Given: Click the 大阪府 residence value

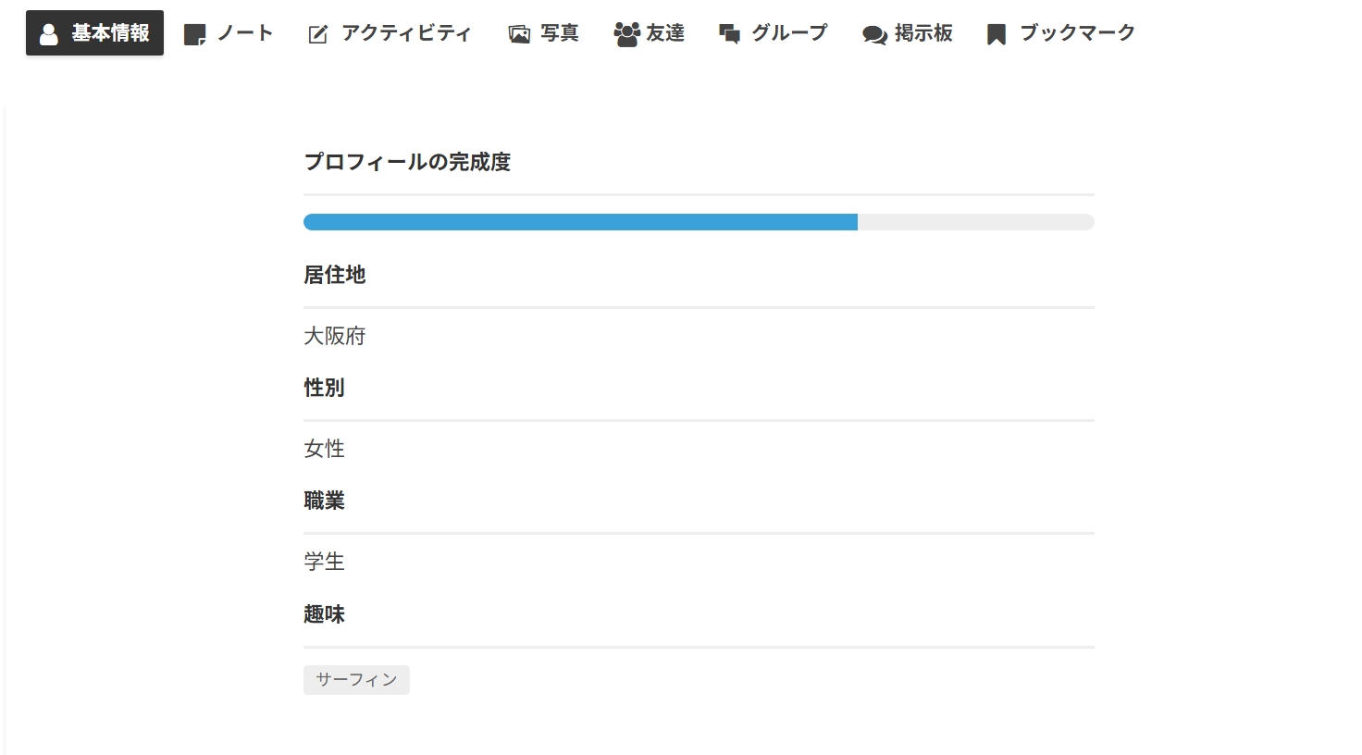Looking at the screenshot, I should pos(335,336).
